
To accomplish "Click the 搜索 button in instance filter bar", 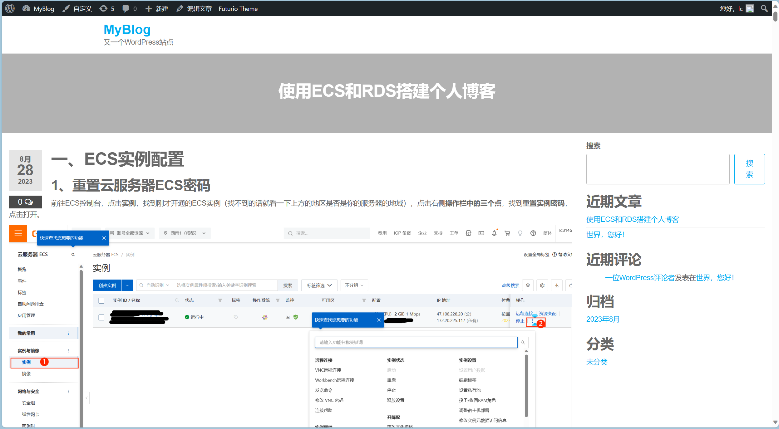I will [288, 285].
